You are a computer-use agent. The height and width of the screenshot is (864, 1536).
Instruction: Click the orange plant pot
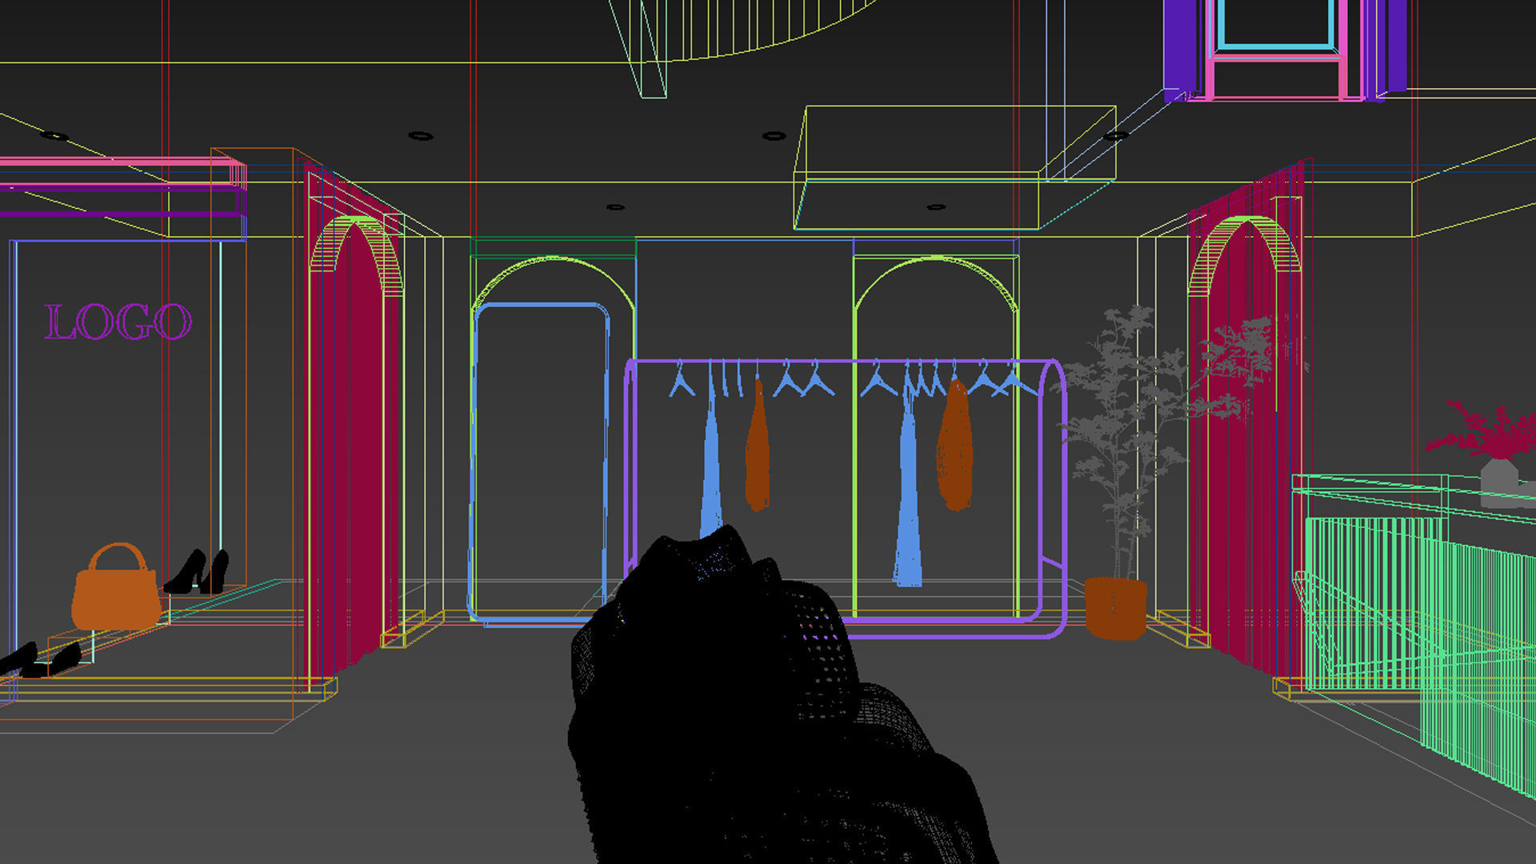point(1115,608)
